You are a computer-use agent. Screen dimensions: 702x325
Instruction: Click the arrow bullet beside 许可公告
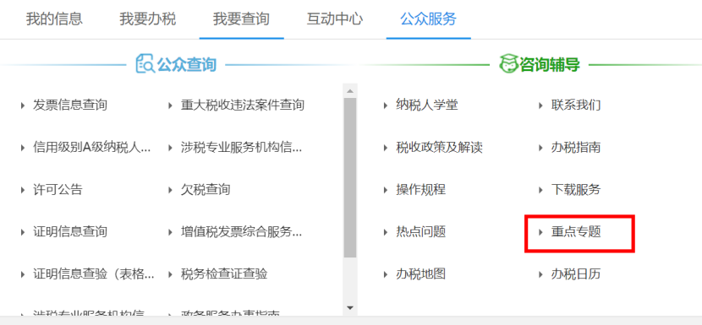pos(22,190)
